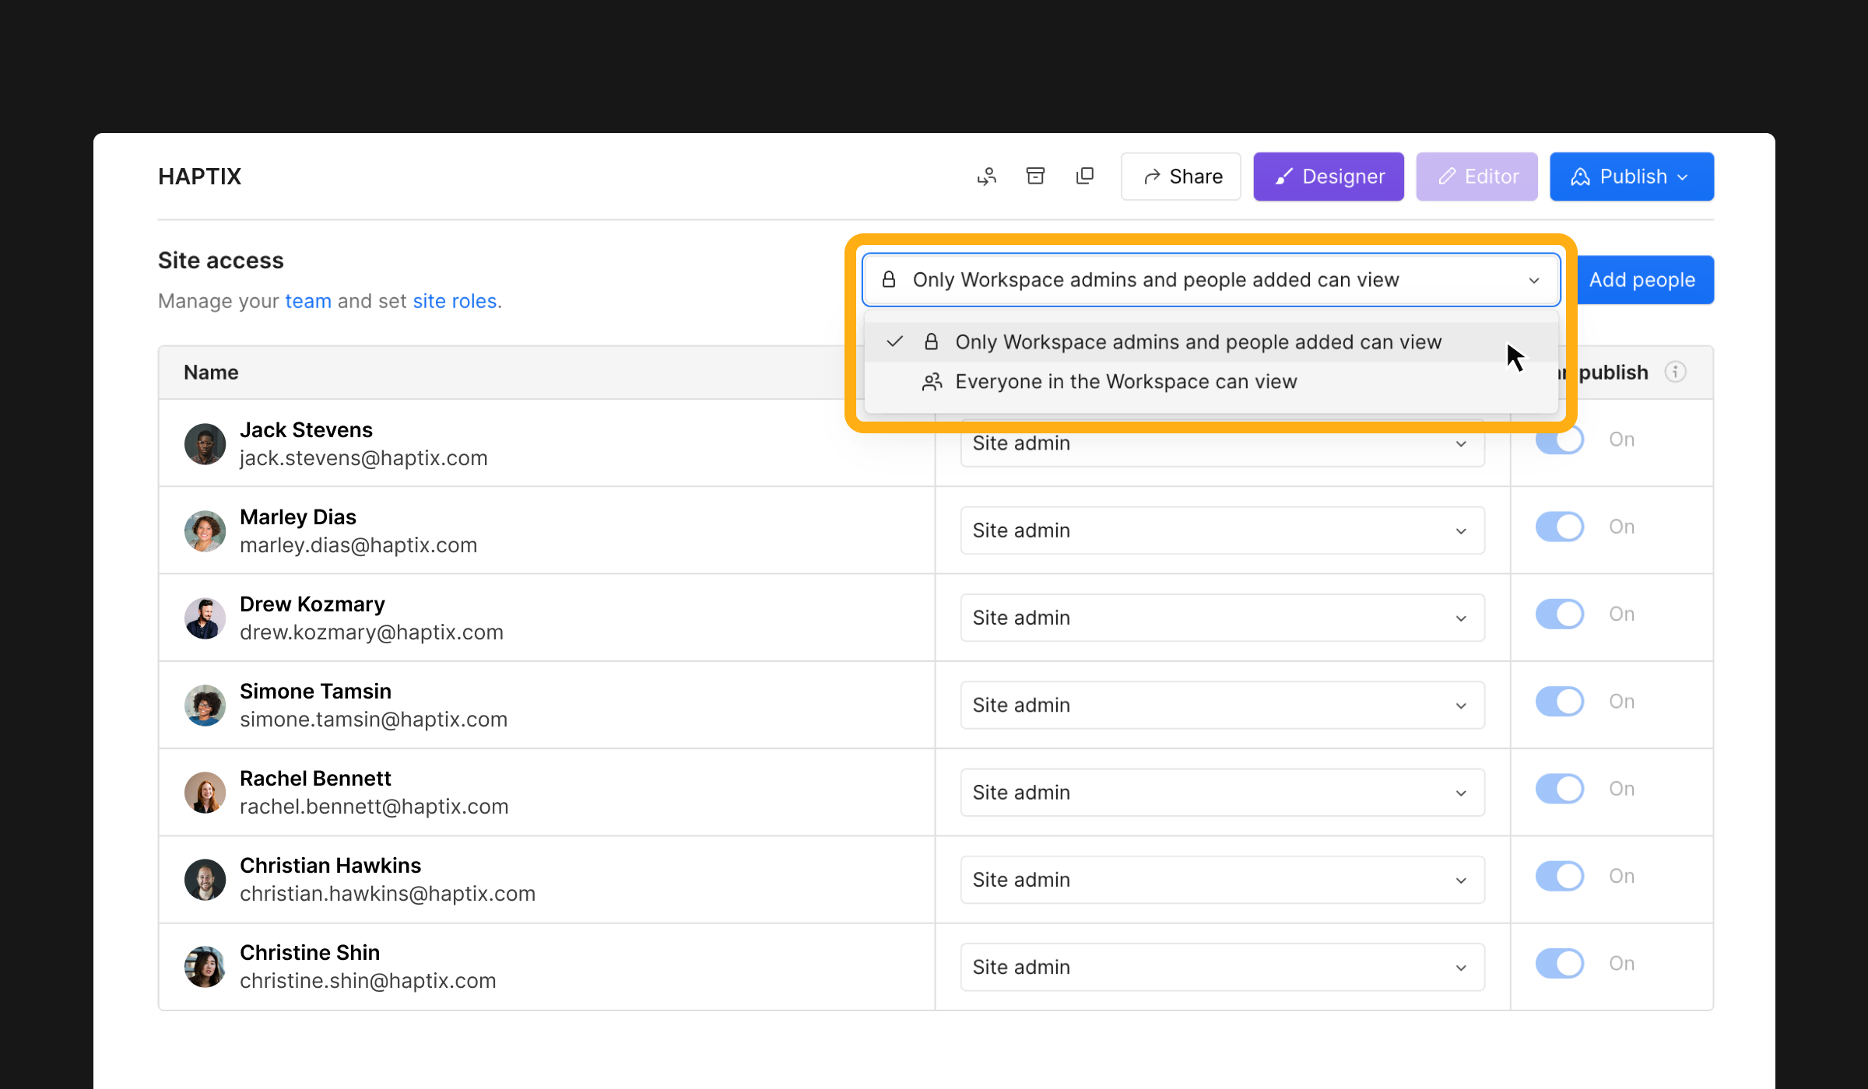1868x1089 pixels.
Task: Toggle publish permission for Jack Stevens
Action: pos(1560,439)
